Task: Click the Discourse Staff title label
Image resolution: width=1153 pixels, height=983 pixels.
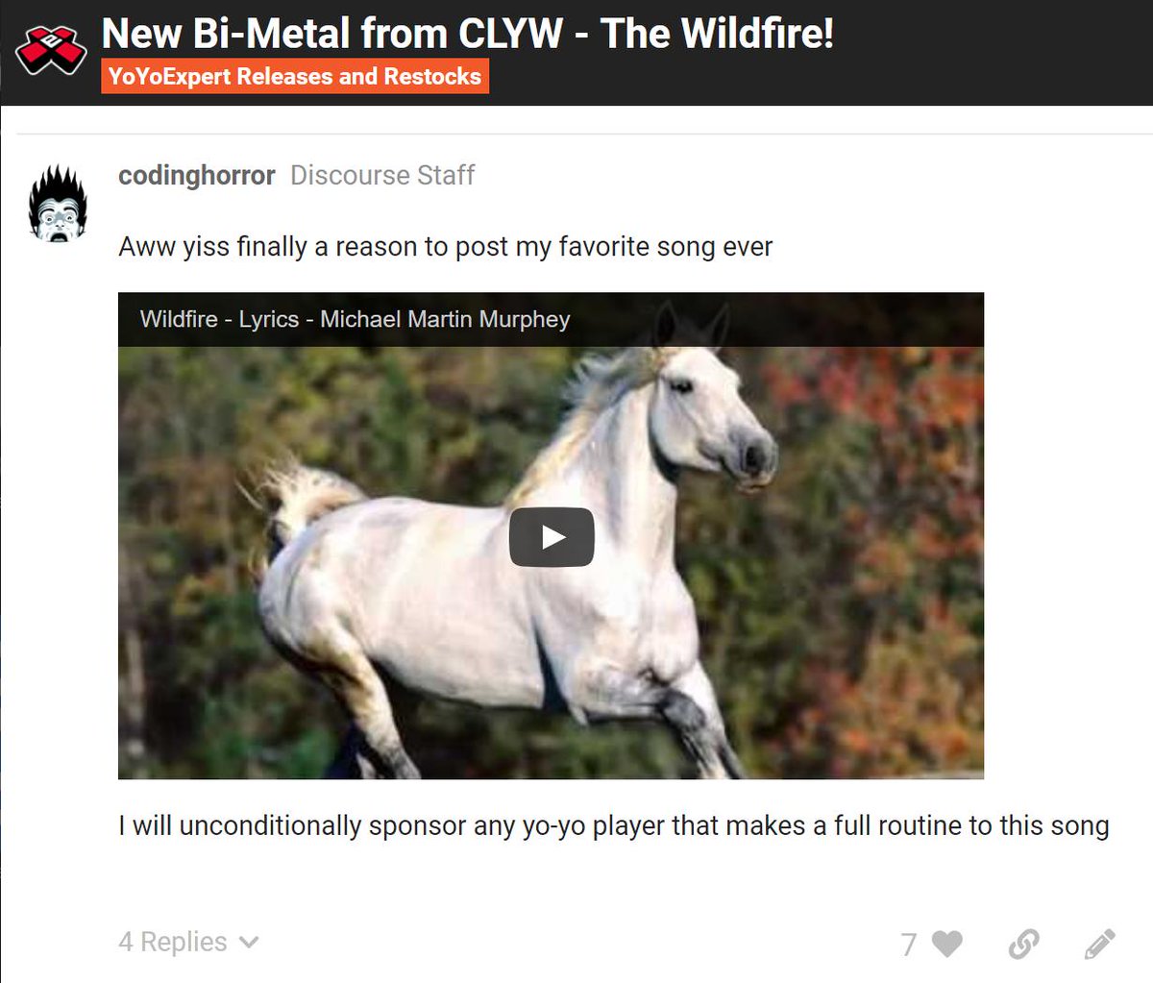Action: point(382,175)
